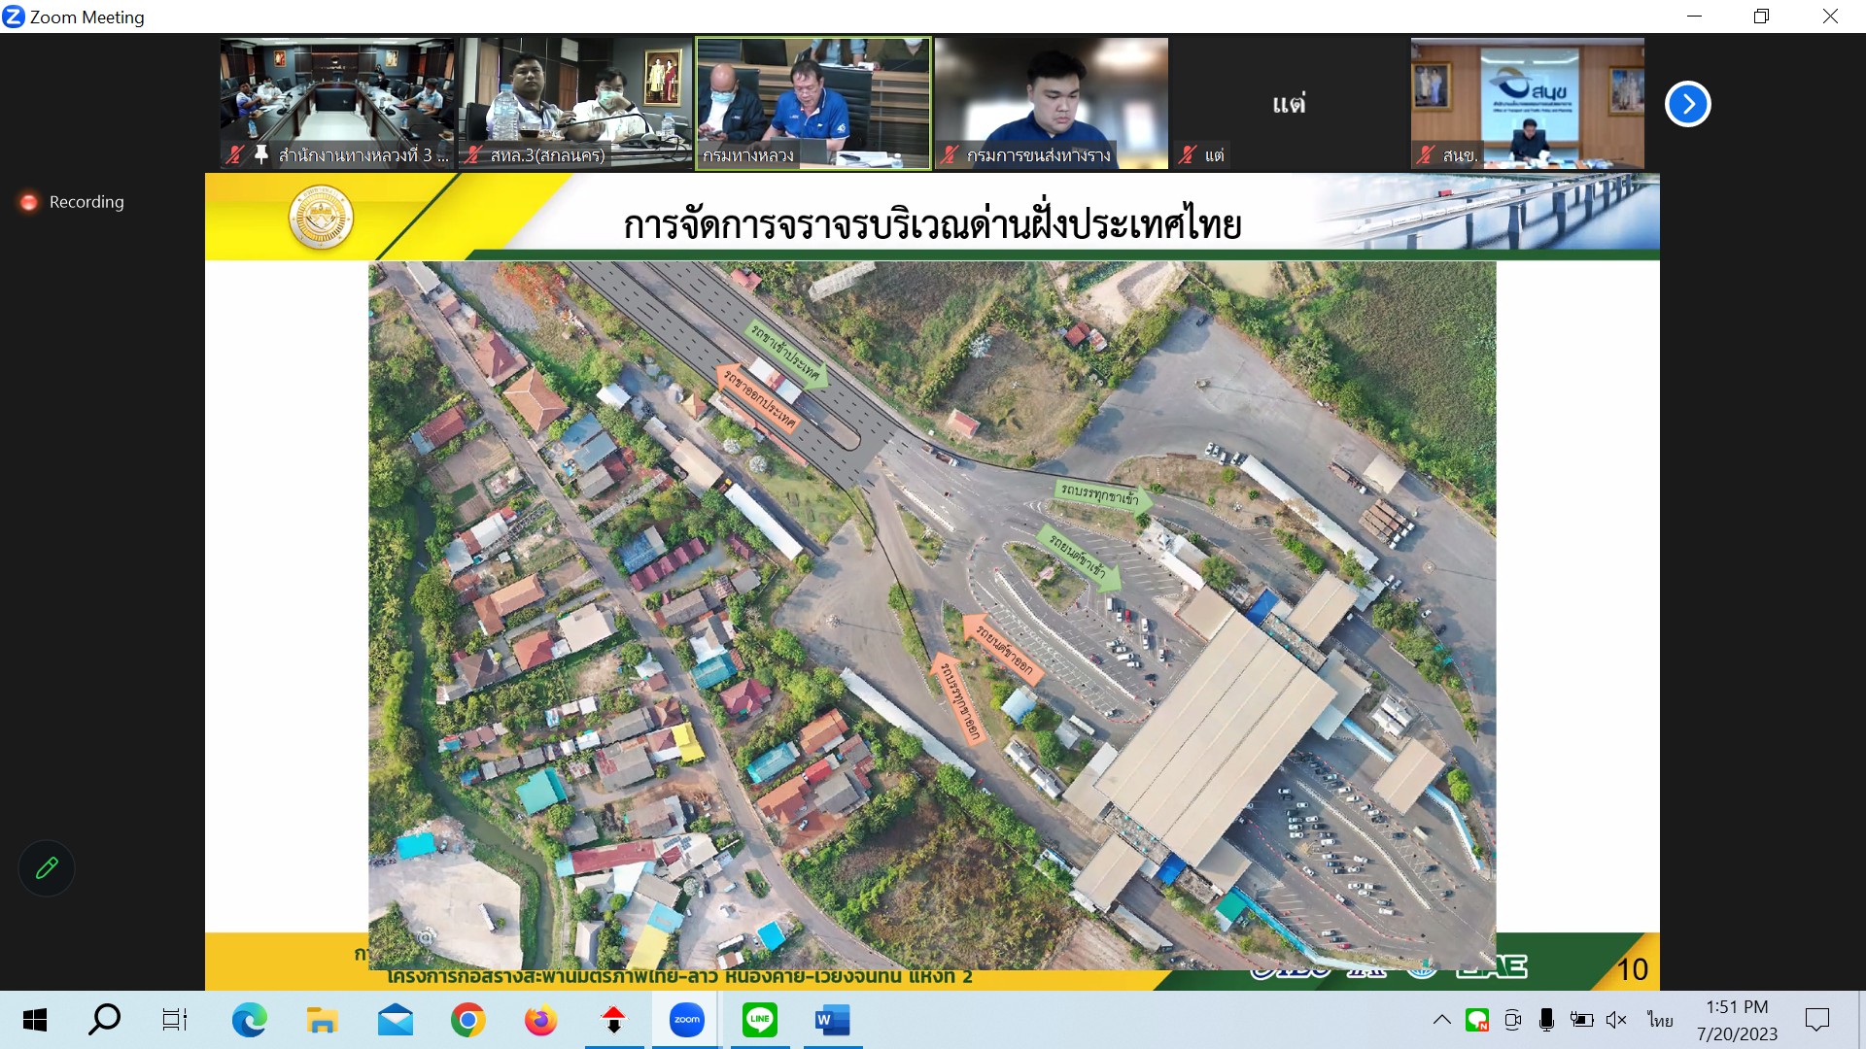The image size is (1866, 1049).
Task: Select the สทล.3(สกลนคร) participant video
Action: (574, 103)
